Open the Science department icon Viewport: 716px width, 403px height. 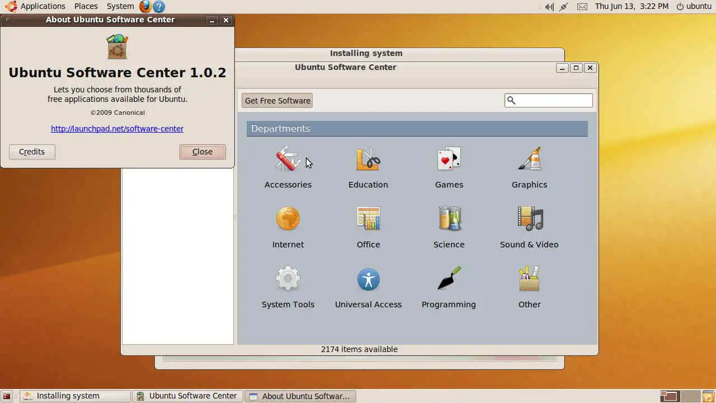pos(449,219)
